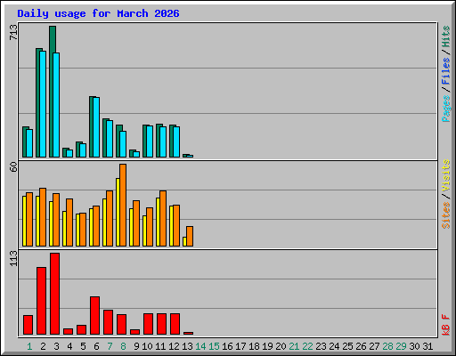
Task: Click day 12 axis label
Action: pyautogui.click(x=174, y=346)
